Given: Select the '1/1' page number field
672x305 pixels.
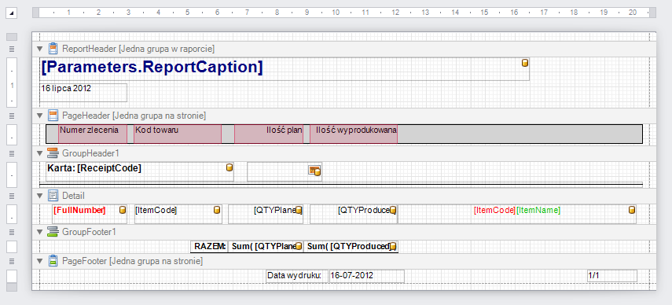Looking at the screenshot, I should (612, 276).
